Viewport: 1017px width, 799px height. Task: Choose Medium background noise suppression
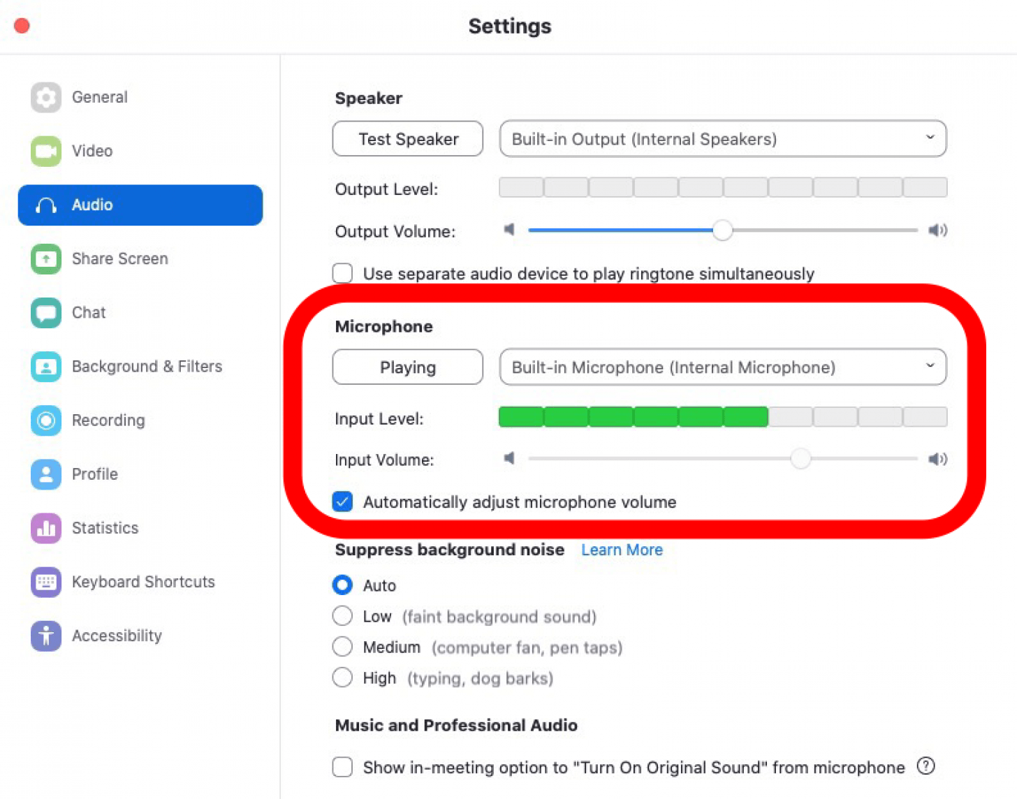[x=342, y=647]
